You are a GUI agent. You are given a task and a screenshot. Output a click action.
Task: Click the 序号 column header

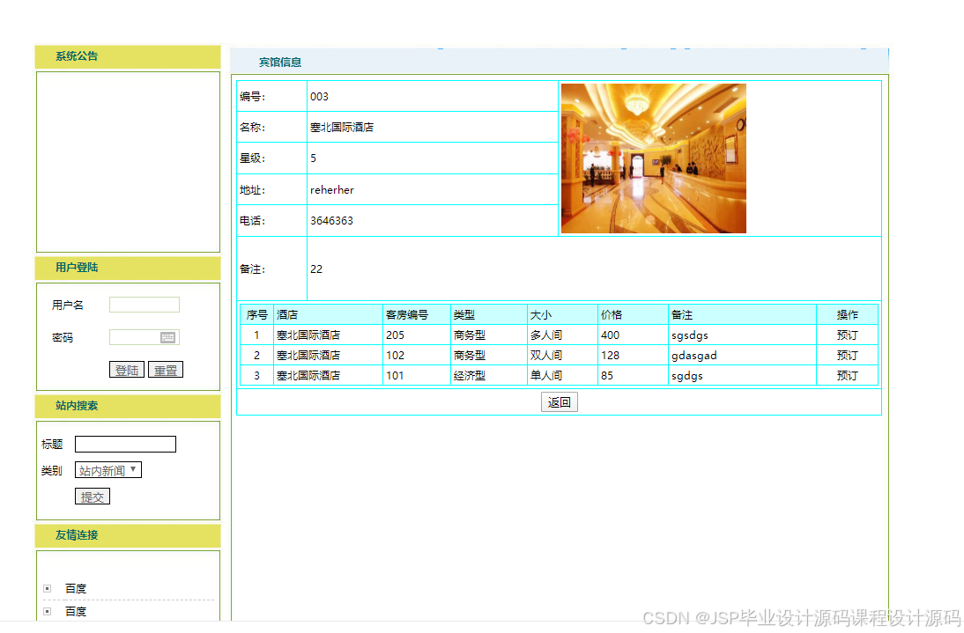pos(257,315)
